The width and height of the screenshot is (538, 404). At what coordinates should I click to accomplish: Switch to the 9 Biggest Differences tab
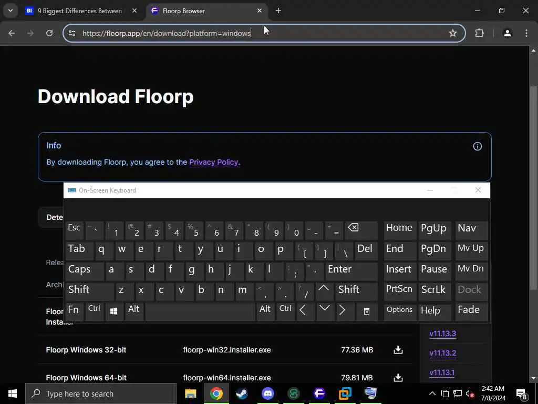pos(80,11)
